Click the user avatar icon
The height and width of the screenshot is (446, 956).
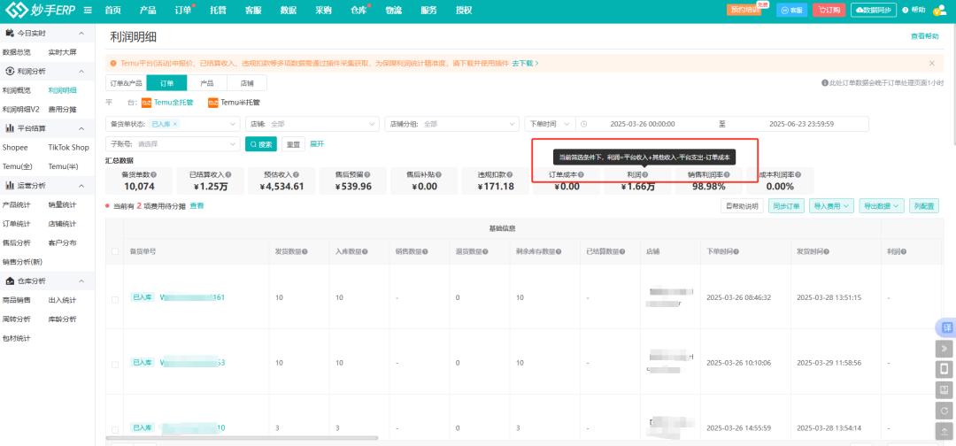tap(938, 11)
